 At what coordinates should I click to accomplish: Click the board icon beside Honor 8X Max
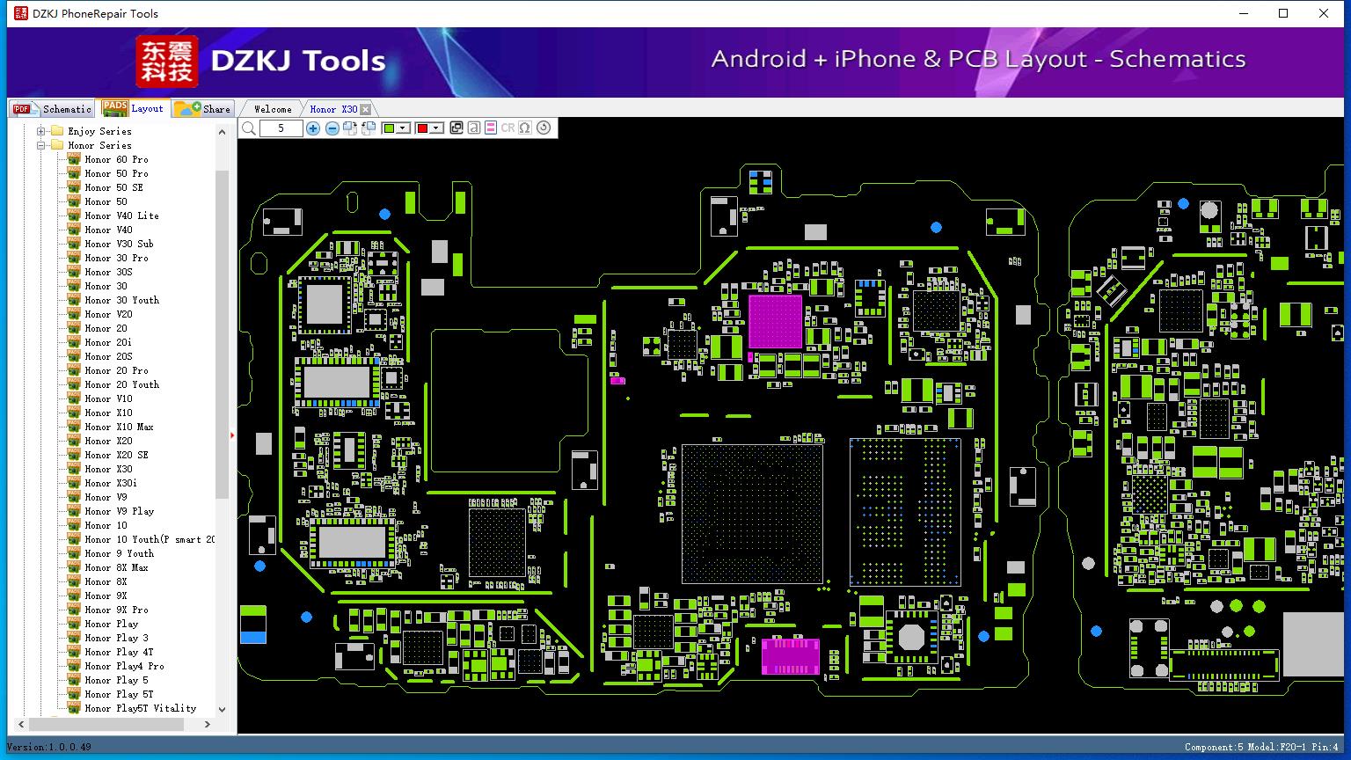[x=74, y=567]
